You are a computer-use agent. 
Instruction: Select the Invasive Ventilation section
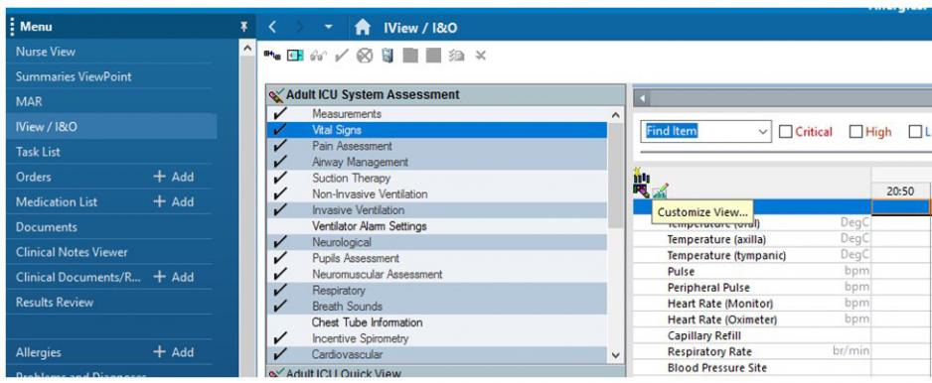pos(437,209)
